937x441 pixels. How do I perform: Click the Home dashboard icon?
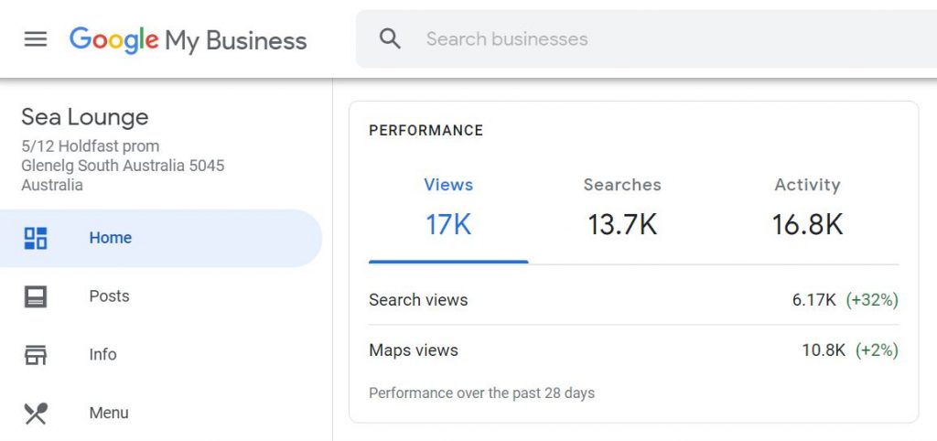click(x=36, y=238)
